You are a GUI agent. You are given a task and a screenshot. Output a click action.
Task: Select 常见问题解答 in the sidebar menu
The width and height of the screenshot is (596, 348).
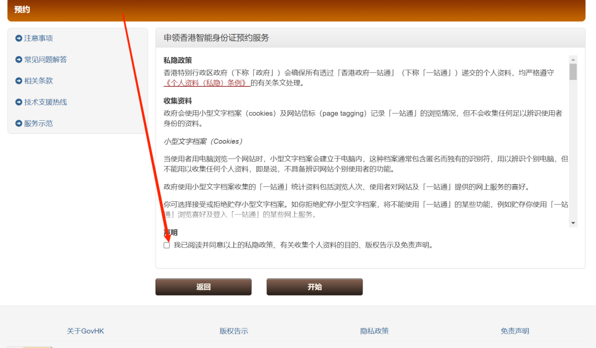[x=46, y=59]
